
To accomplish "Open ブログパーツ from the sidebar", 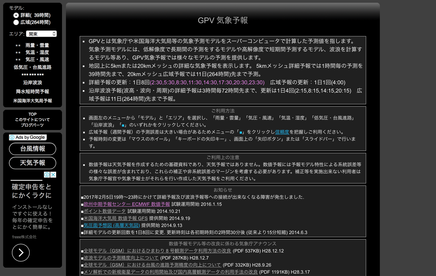I will coord(32,126).
